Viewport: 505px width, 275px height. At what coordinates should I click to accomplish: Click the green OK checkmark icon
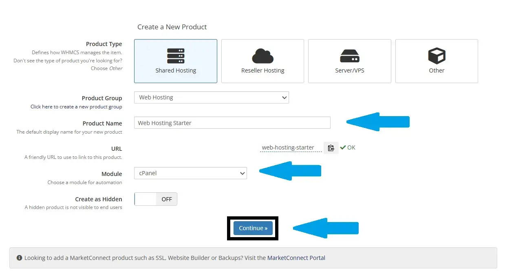pyautogui.click(x=343, y=147)
